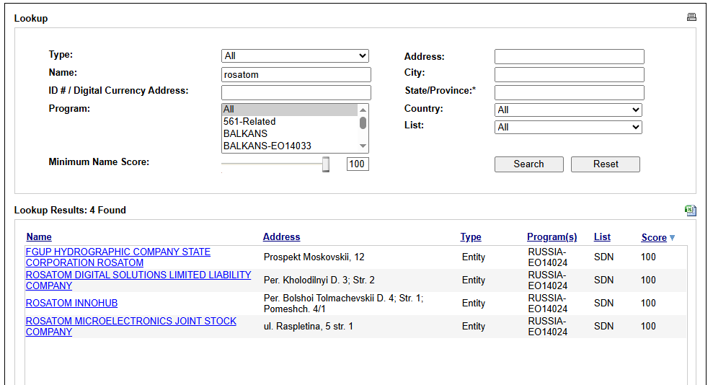Sort results by the Type column header
The image size is (713, 385).
[471, 236]
